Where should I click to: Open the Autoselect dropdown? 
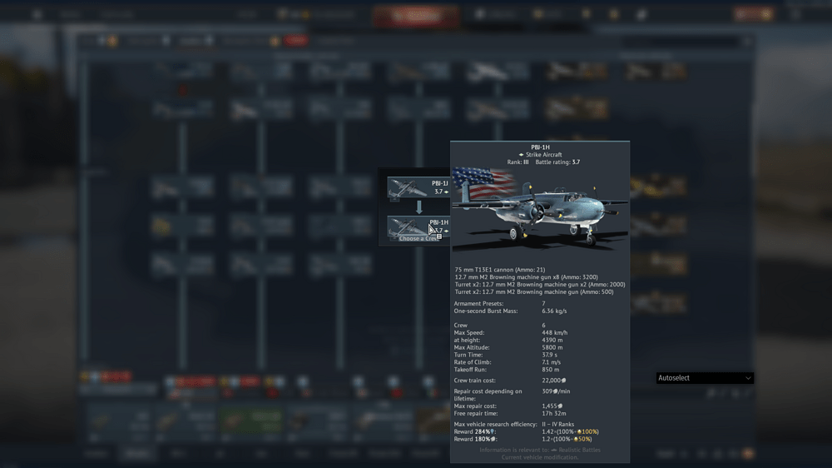pos(705,378)
